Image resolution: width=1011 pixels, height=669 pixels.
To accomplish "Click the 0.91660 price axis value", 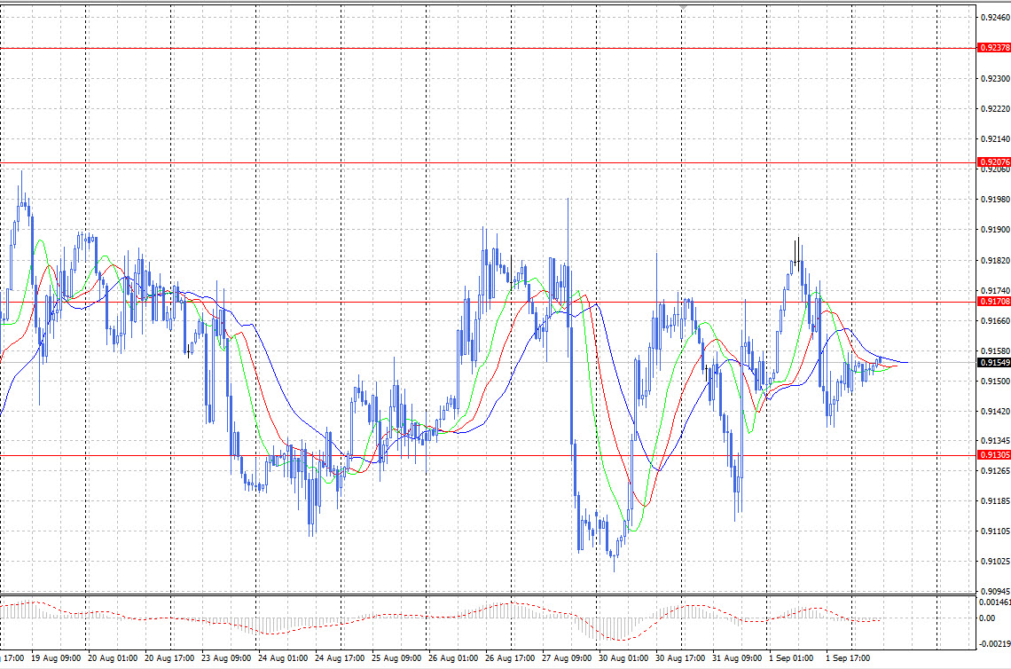I will tap(995, 321).
